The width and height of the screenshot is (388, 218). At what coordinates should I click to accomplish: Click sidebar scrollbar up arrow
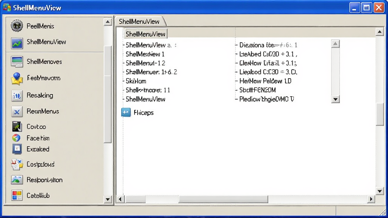pyautogui.click(x=108, y=22)
